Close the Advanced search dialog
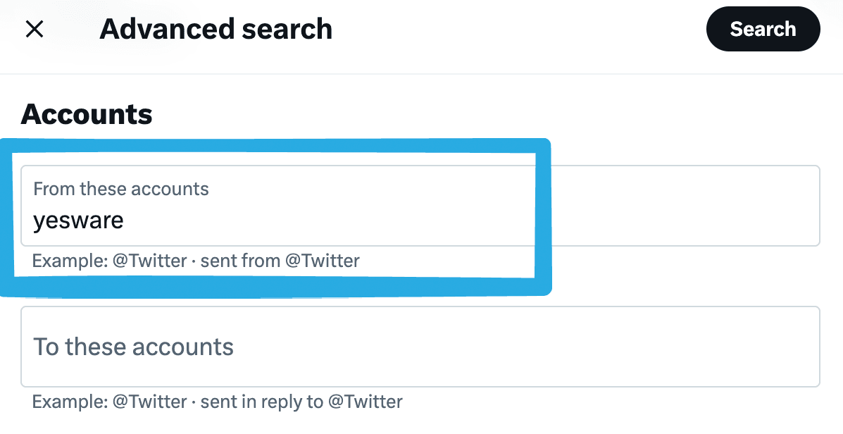 tap(35, 29)
